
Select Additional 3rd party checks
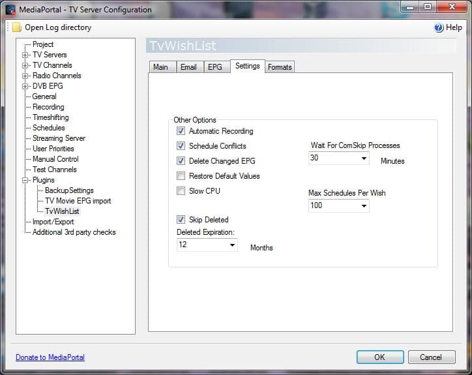74,232
